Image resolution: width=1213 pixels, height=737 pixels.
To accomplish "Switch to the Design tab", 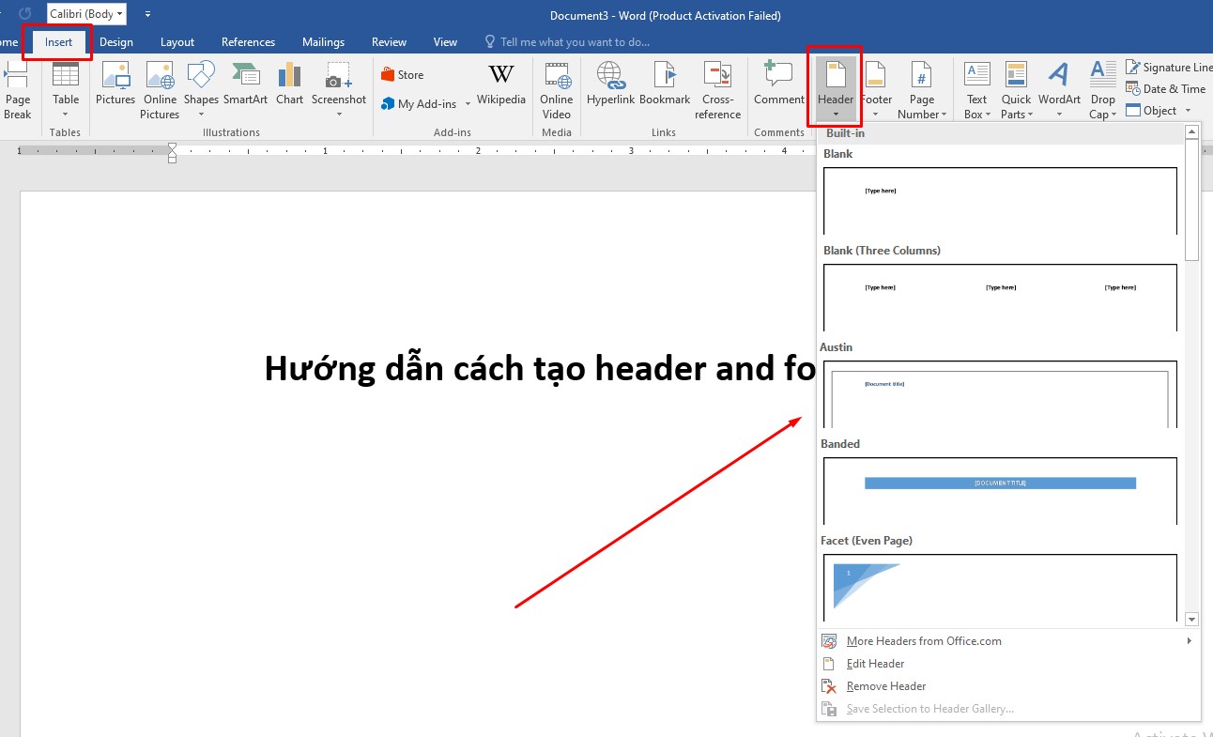I will click(116, 42).
